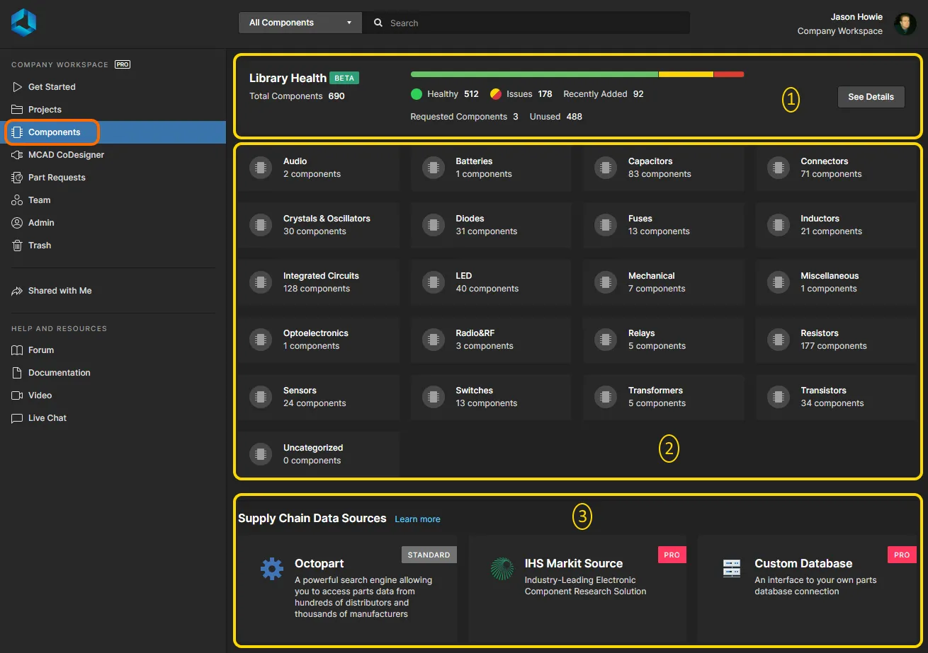The height and width of the screenshot is (653, 928).
Task: Click the Projects folder icon
Action: click(x=17, y=110)
